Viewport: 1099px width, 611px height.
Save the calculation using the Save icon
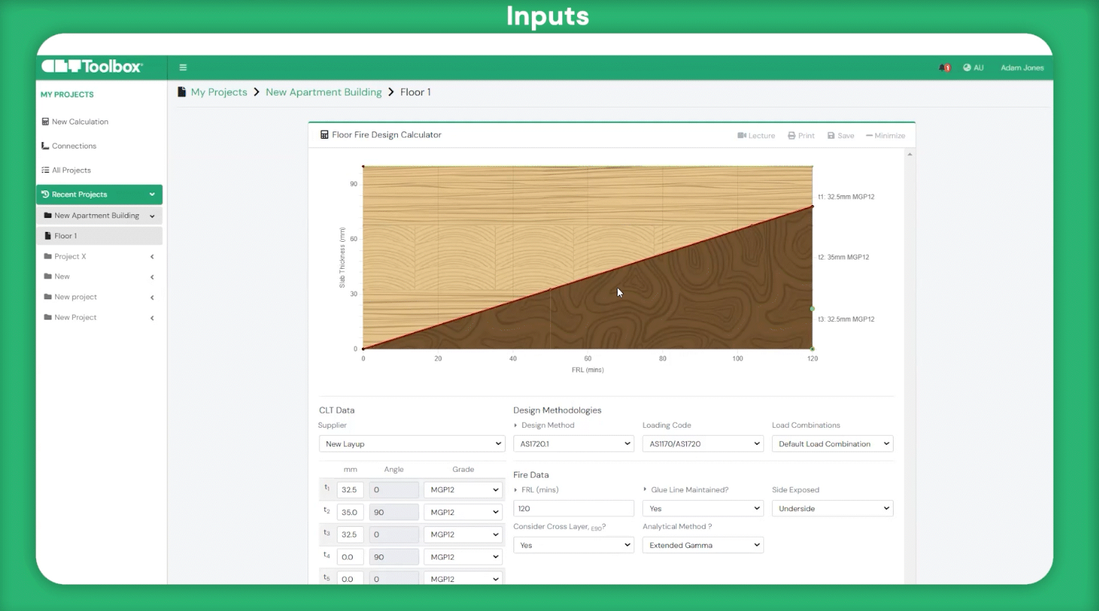pyautogui.click(x=841, y=136)
